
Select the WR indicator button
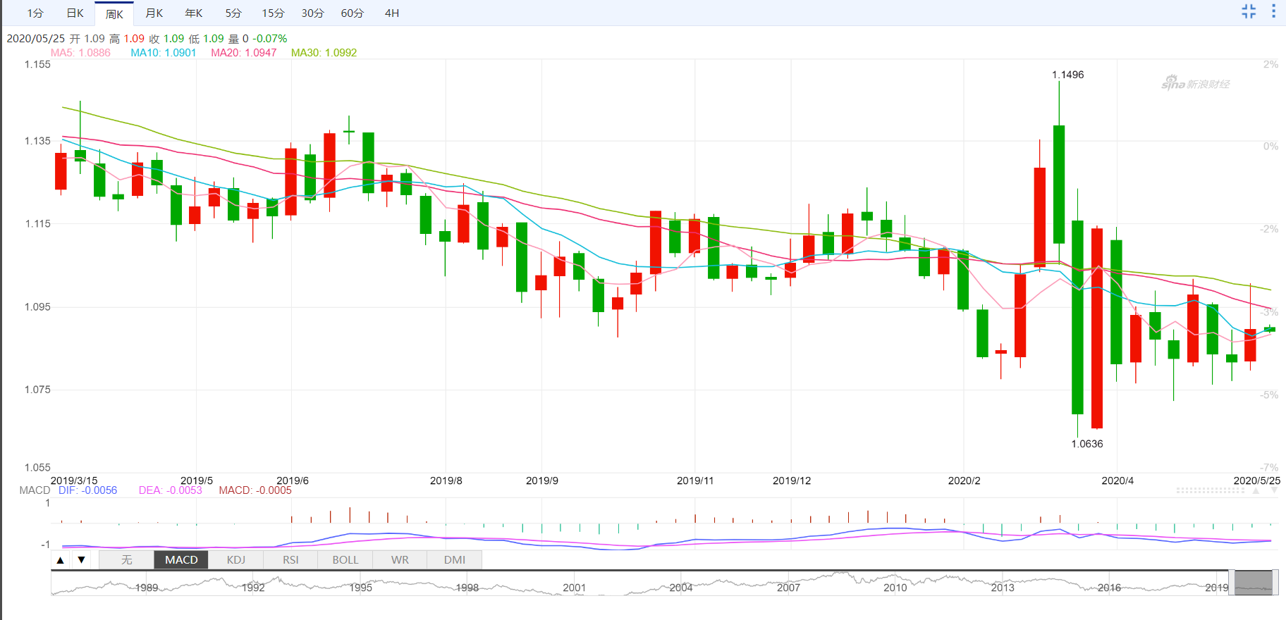[x=400, y=560]
